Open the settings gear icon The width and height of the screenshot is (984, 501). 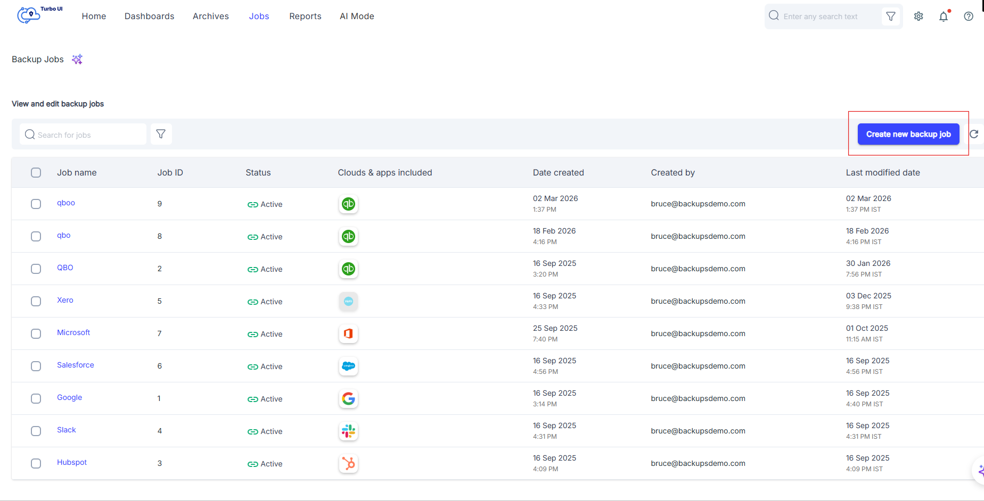[919, 16]
